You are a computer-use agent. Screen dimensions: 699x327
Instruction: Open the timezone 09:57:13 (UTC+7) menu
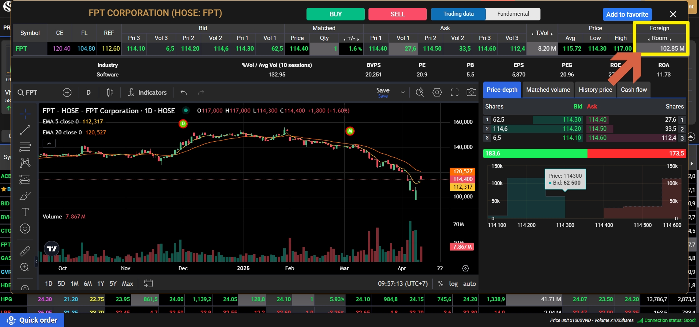click(x=403, y=284)
